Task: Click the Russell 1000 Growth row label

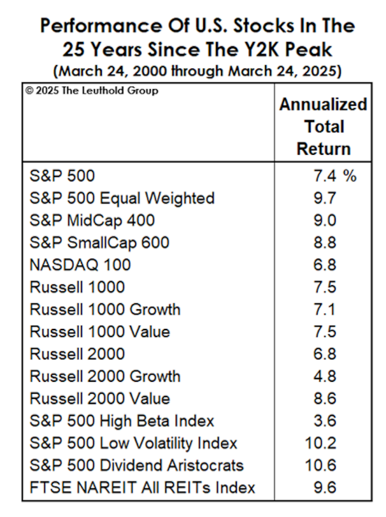Action: [105, 309]
